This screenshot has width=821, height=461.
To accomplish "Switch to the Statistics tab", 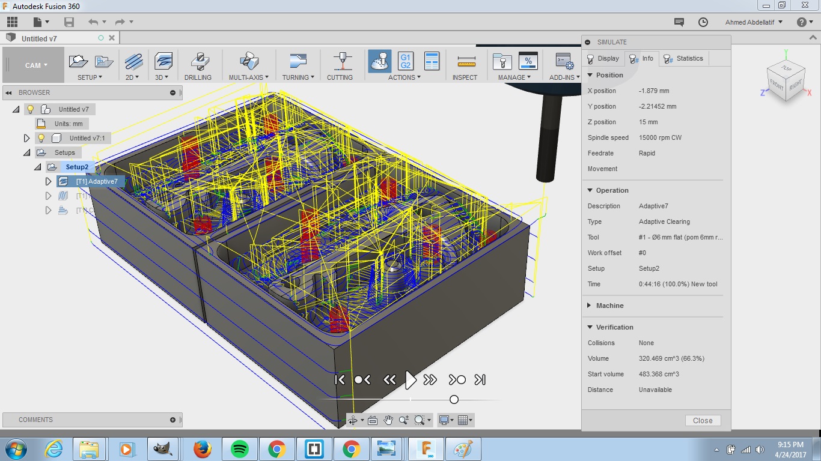I will pyautogui.click(x=683, y=59).
